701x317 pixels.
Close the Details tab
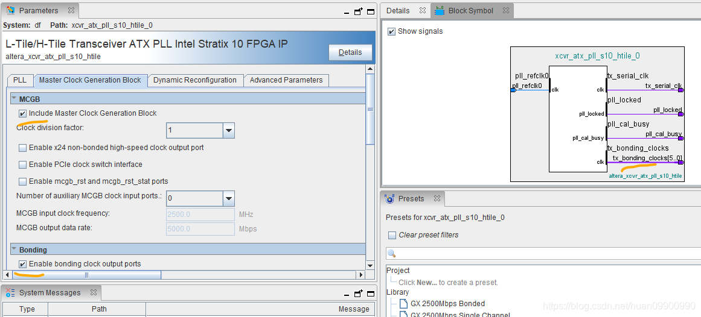click(x=423, y=10)
